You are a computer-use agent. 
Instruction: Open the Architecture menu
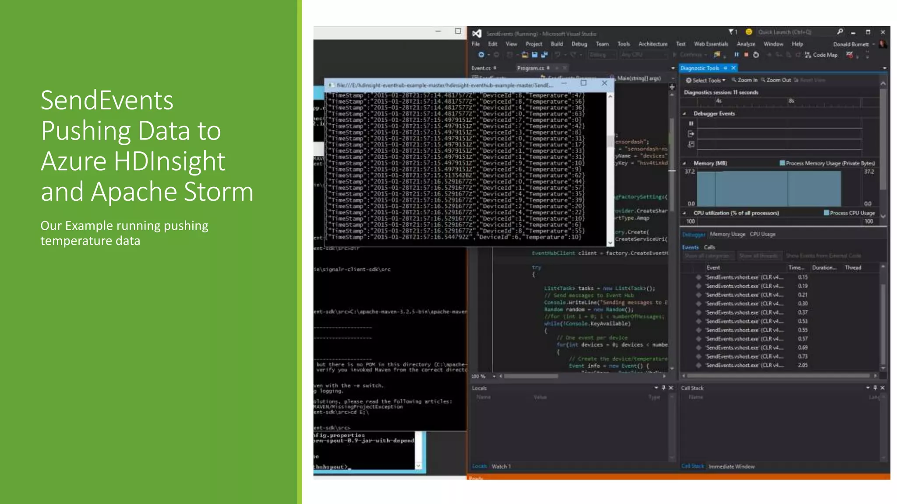(653, 44)
